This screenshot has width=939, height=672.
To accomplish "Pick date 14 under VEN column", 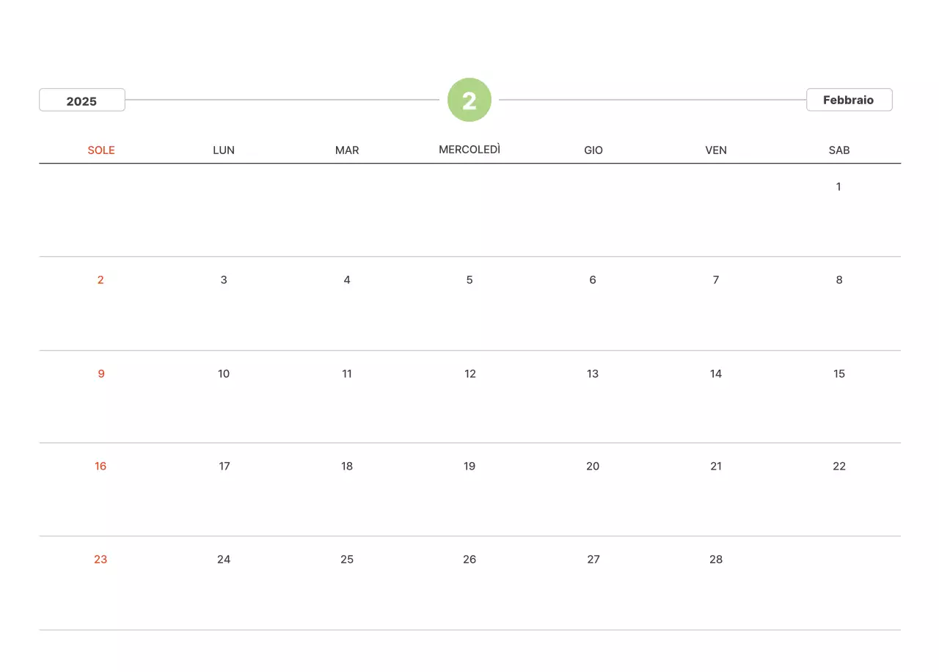I will pos(716,374).
